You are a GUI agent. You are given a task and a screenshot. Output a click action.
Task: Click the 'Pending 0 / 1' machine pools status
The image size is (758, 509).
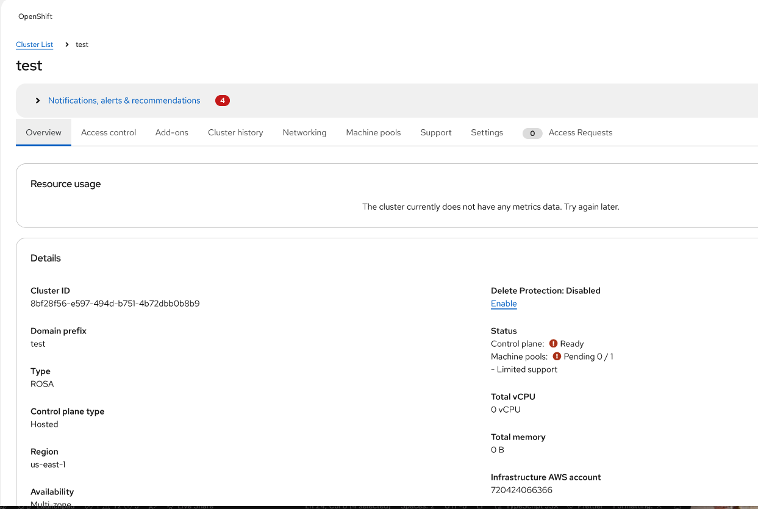tap(588, 357)
